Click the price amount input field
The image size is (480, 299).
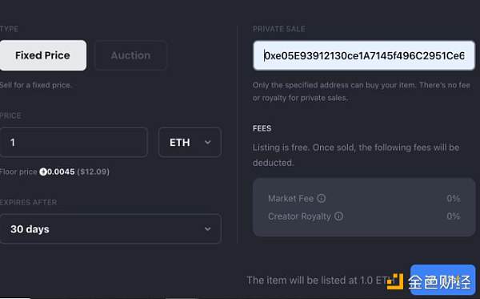pyautogui.click(x=74, y=143)
